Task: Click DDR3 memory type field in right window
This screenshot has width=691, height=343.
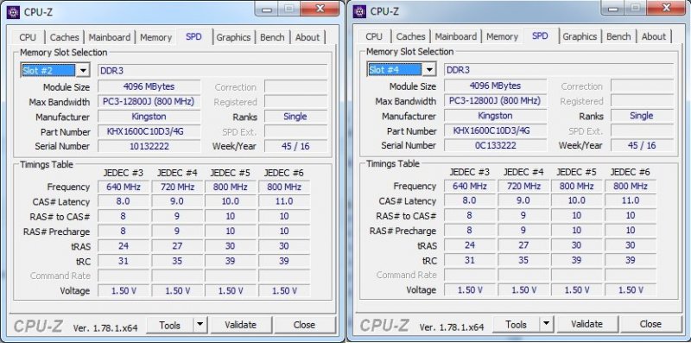Action: (x=559, y=70)
